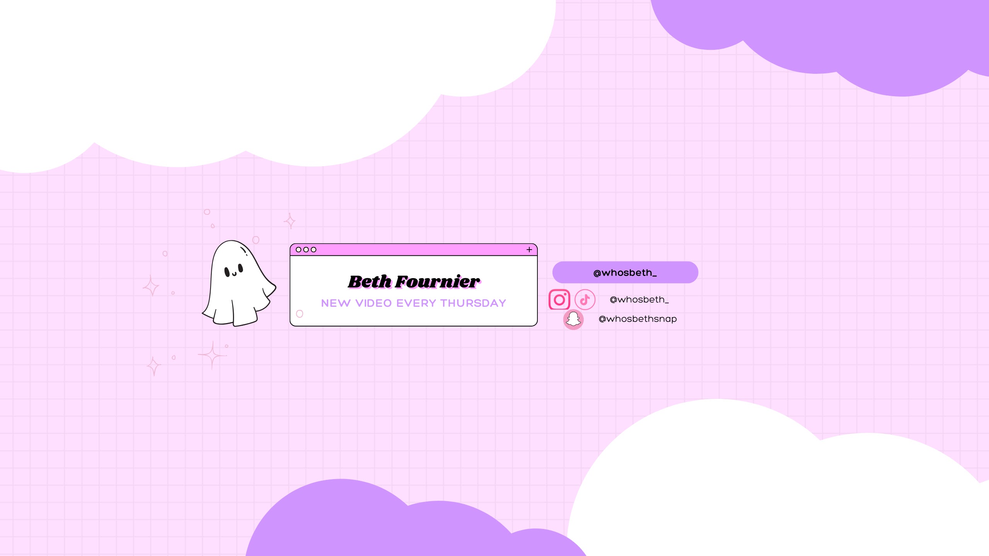Click the @whosbethsnap handle text
Image resolution: width=989 pixels, height=556 pixels.
tap(637, 319)
